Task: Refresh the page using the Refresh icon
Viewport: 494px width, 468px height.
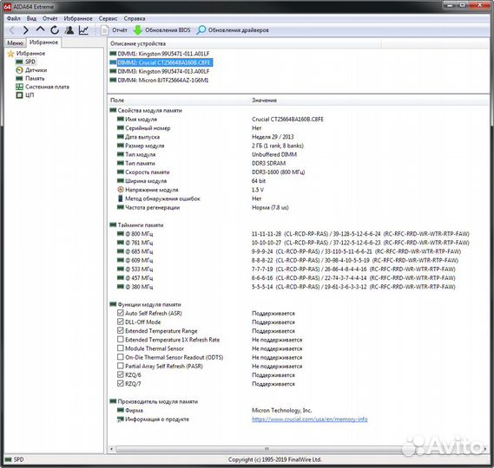Action: pos(55,30)
